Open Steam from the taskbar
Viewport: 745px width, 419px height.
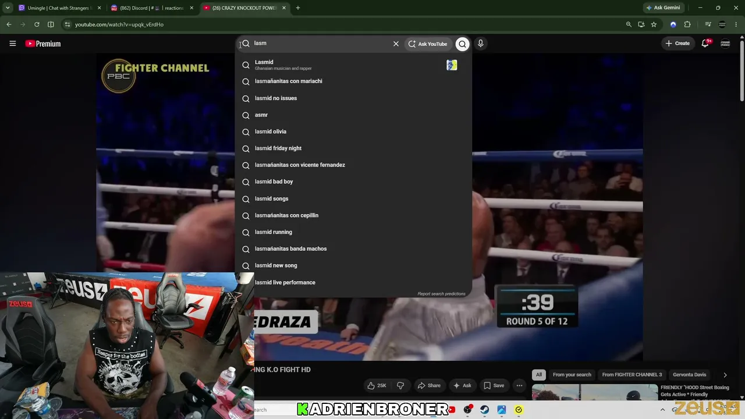pos(484,410)
